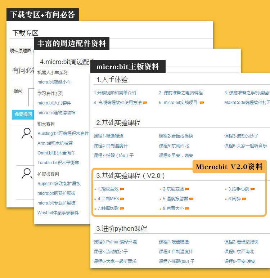Image resolution: width=270 pixels, height=278 pixels.
Task: Click the 扩展板系列 category label
Action: [x=48, y=174]
